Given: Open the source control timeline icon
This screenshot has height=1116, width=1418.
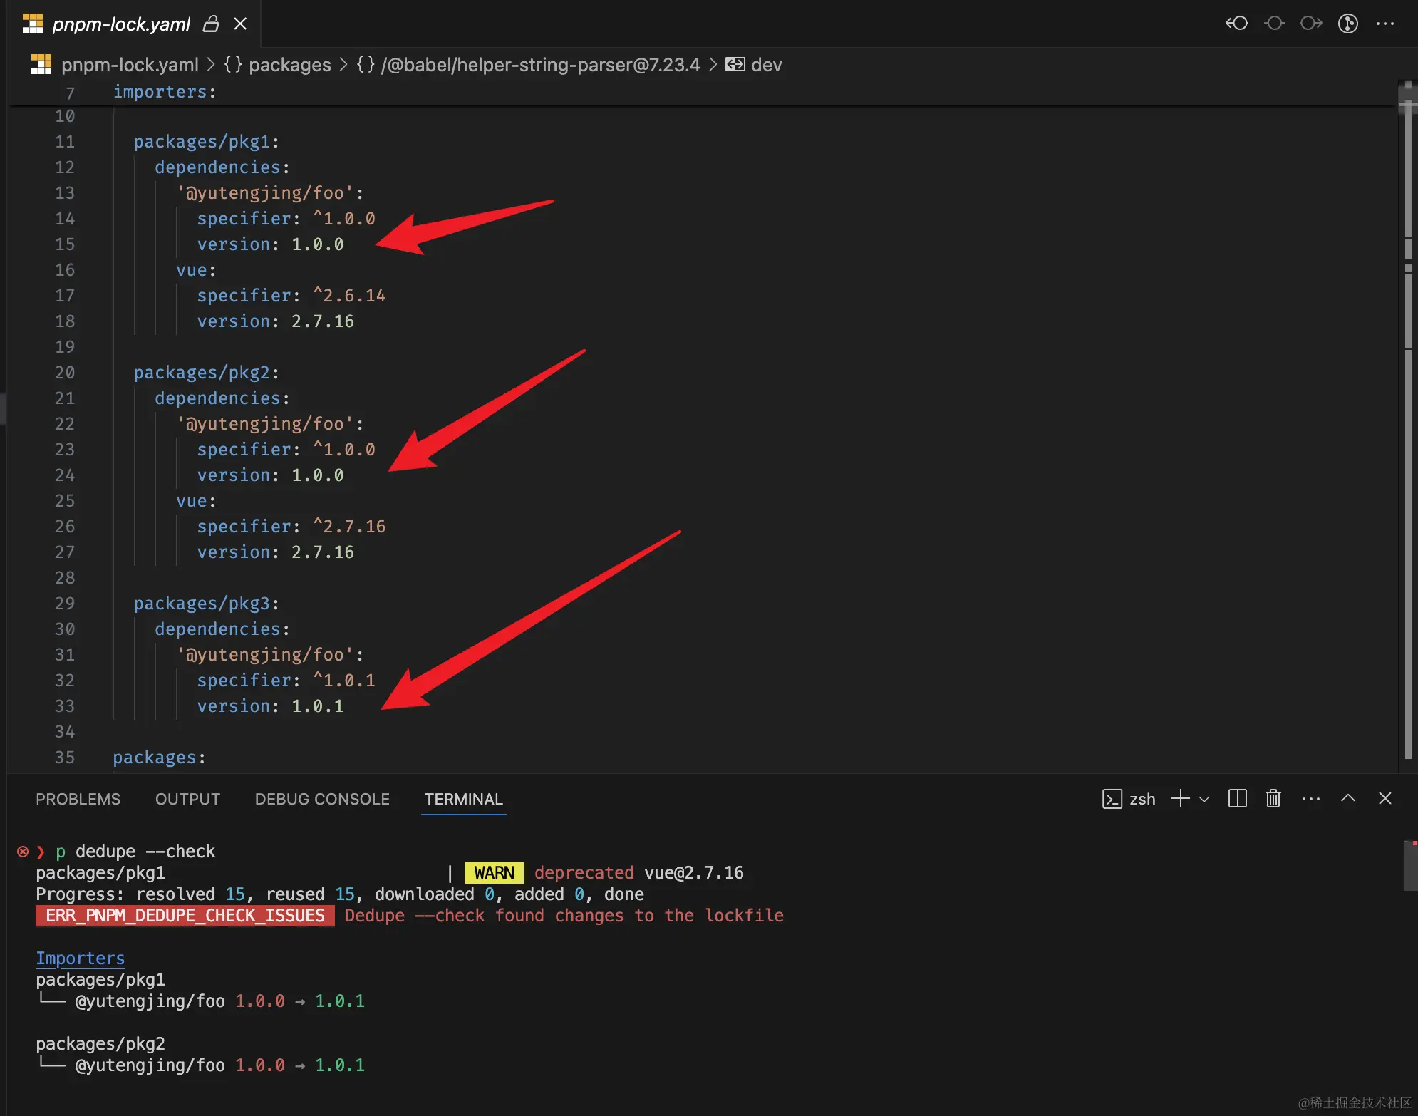Looking at the screenshot, I should 1348,24.
